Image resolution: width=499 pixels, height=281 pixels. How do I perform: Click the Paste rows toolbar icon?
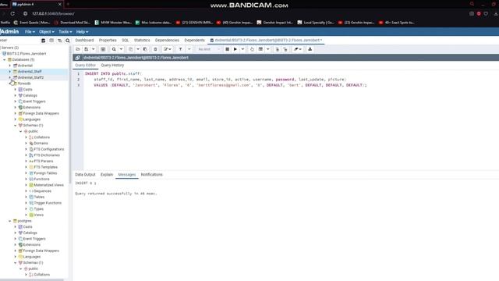[145, 49]
